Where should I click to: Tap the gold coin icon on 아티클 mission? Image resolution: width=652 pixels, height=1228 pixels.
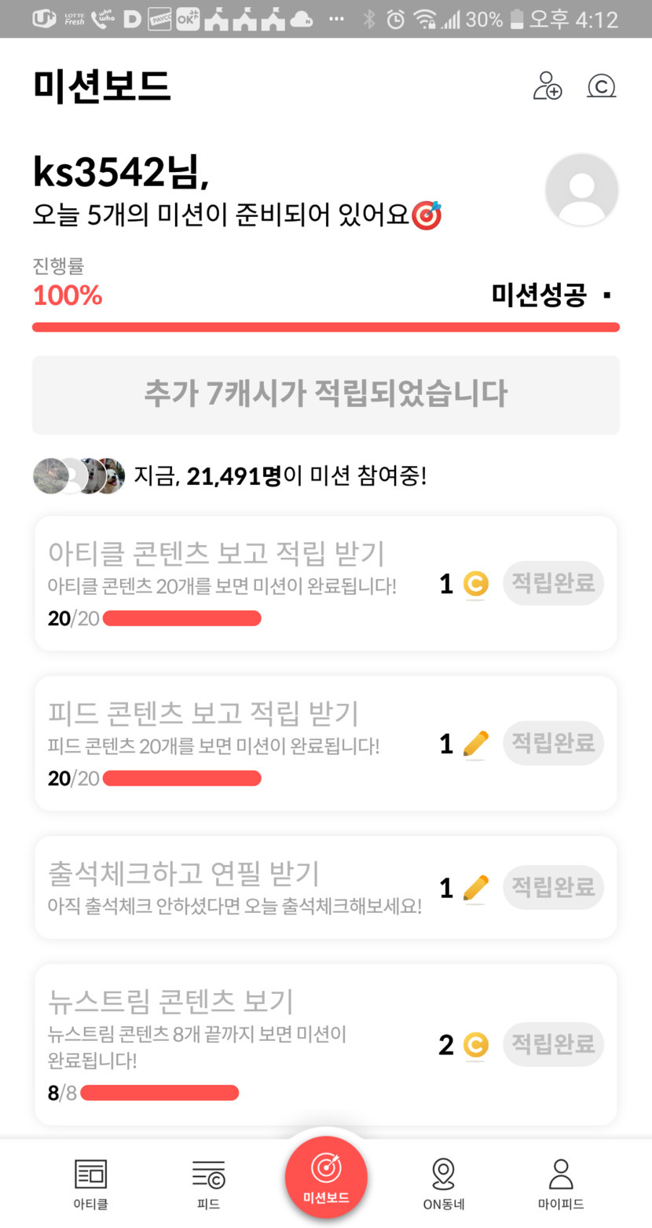coord(475,584)
